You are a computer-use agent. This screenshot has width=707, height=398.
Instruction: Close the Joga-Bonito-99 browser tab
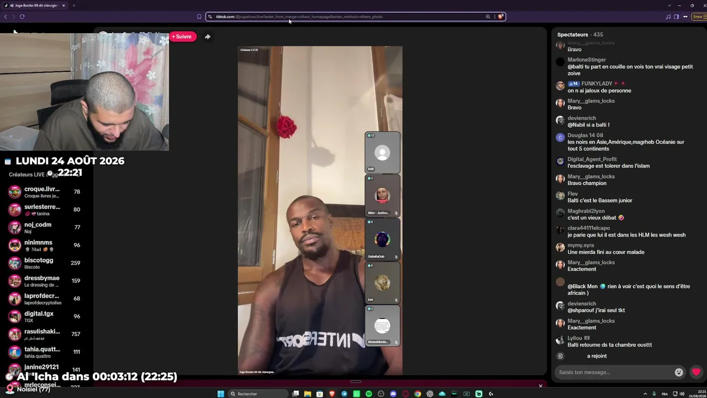point(64,6)
